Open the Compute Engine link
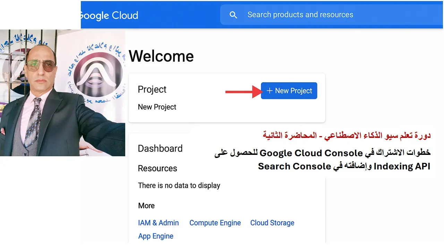 point(215,223)
